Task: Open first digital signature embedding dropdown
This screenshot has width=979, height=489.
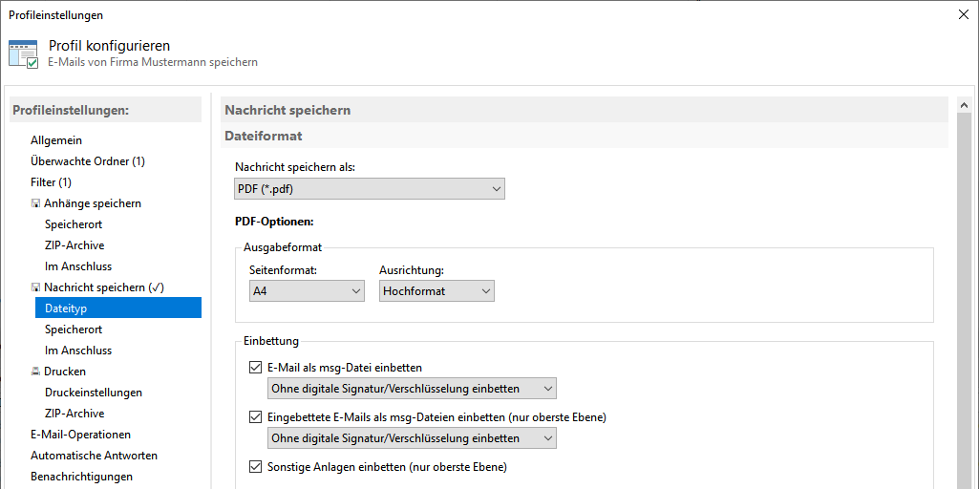Action: (412, 389)
